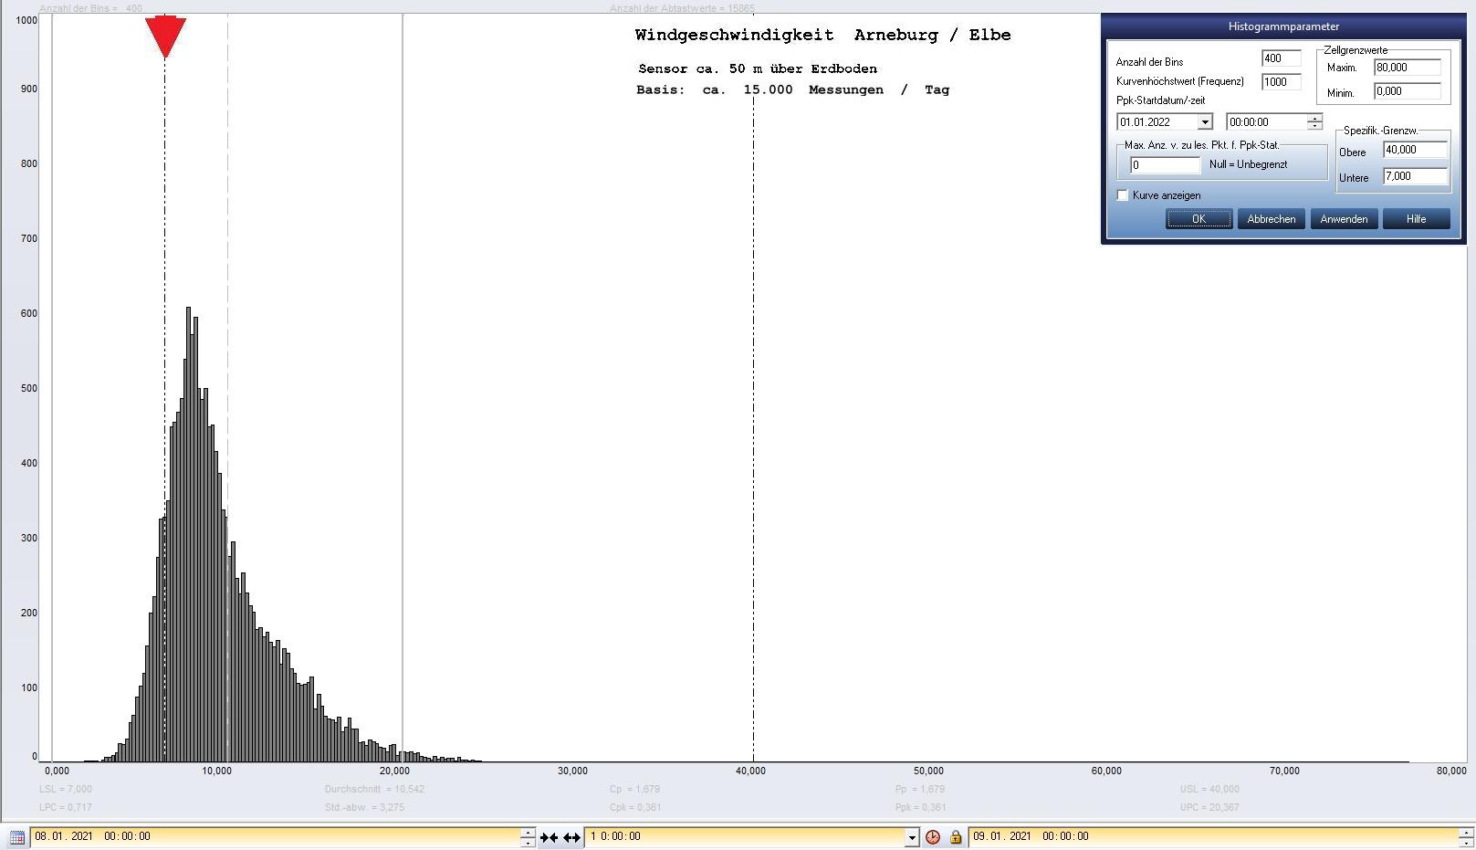This screenshot has width=1476, height=850.
Task: Open the calendar icon in bottom toolbar
Action: point(16,837)
